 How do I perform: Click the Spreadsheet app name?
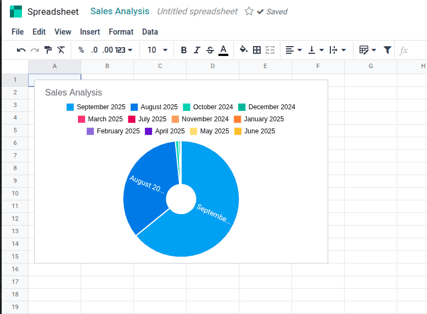(53, 12)
